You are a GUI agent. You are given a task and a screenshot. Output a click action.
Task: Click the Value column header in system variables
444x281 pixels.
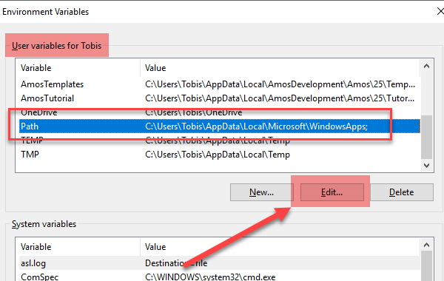click(280, 247)
